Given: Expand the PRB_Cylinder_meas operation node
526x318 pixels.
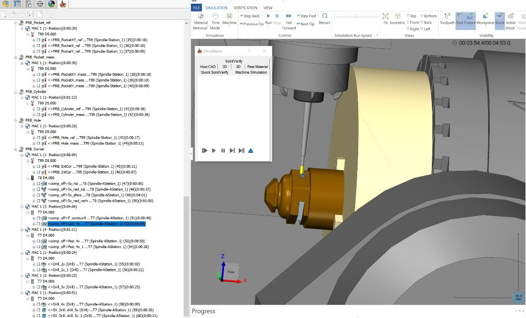Looking at the screenshot, I should point(34,115).
